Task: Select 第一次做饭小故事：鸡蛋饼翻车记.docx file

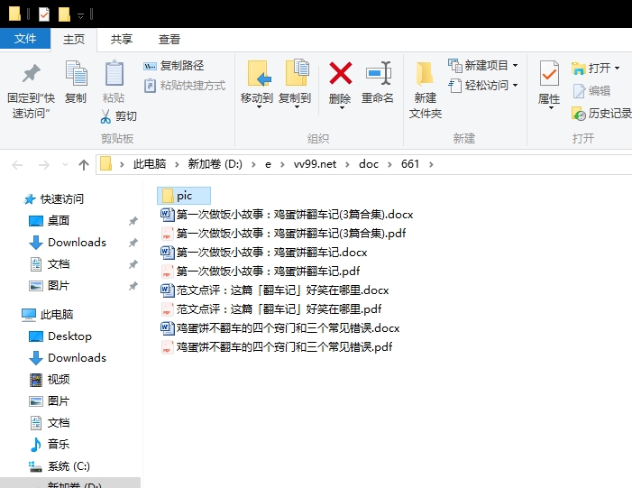Action: (264, 253)
